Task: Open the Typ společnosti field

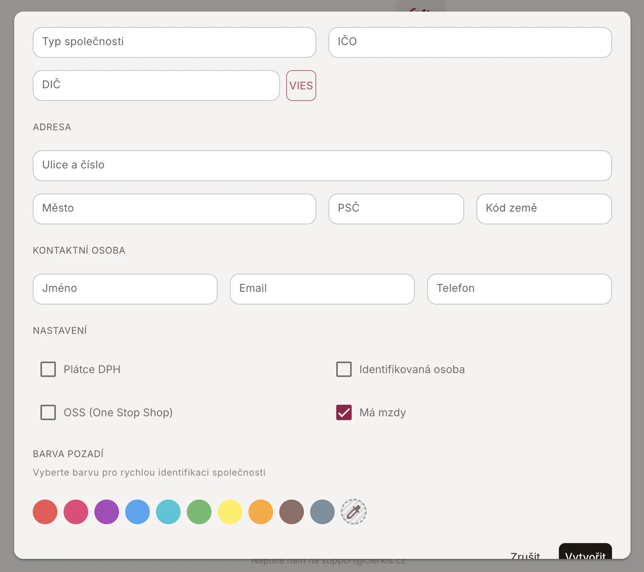Action: tap(174, 42)
